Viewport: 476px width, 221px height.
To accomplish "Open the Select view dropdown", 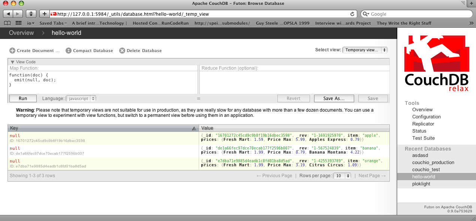I will 365,50.
